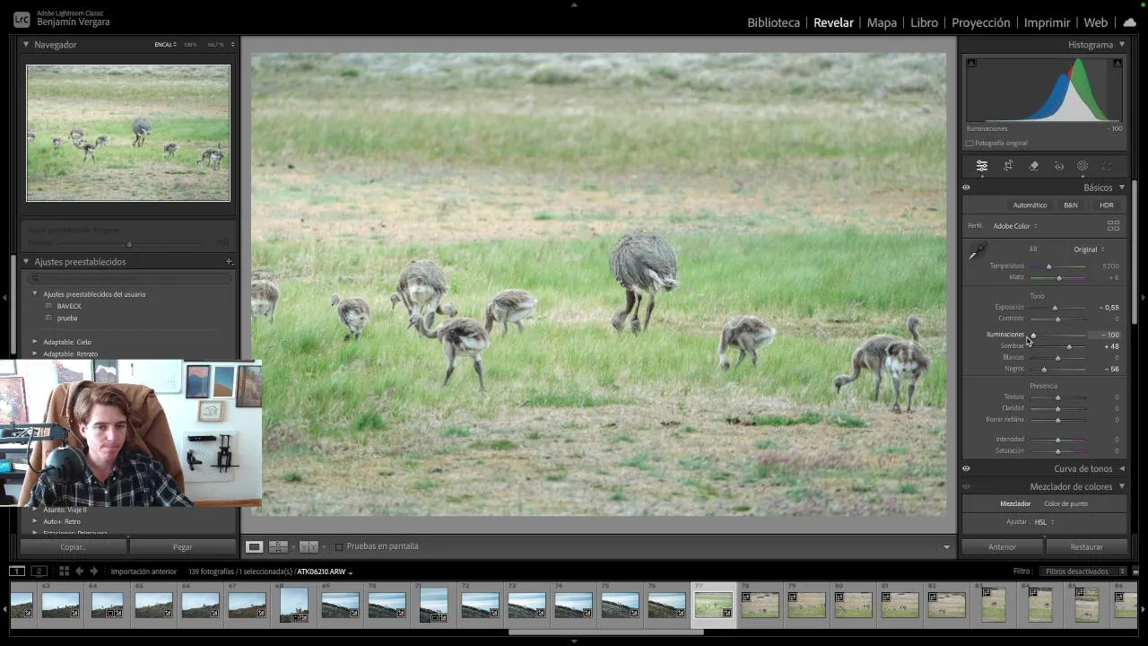Screen dimensions: 1148x646
Task: Open the Biblioteca module
Action: 773,22
